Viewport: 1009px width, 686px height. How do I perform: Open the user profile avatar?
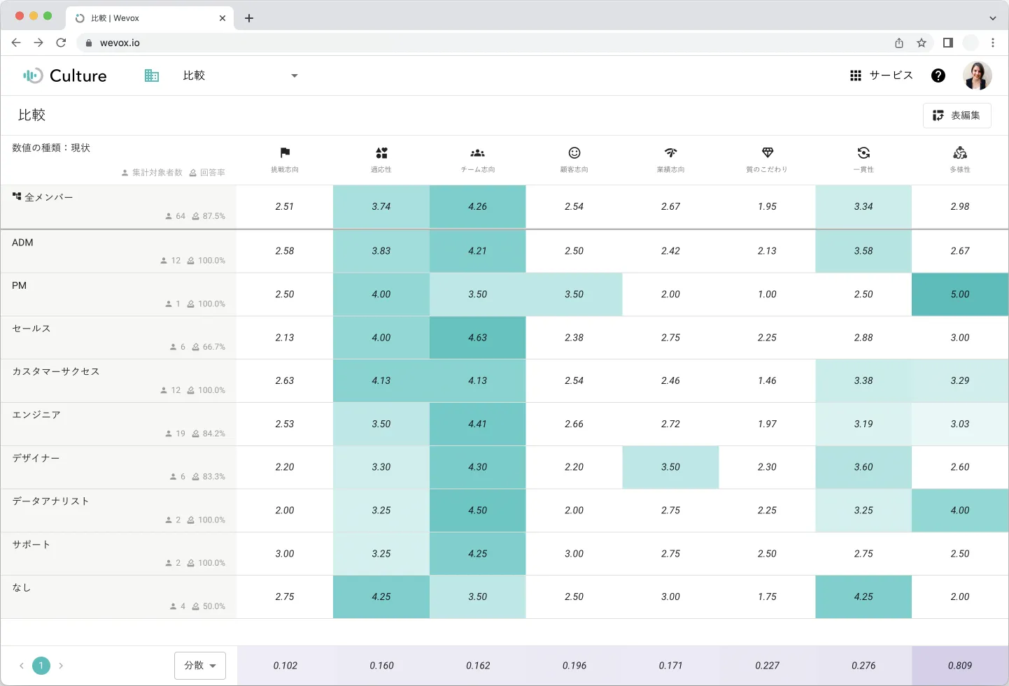[978, 76]
